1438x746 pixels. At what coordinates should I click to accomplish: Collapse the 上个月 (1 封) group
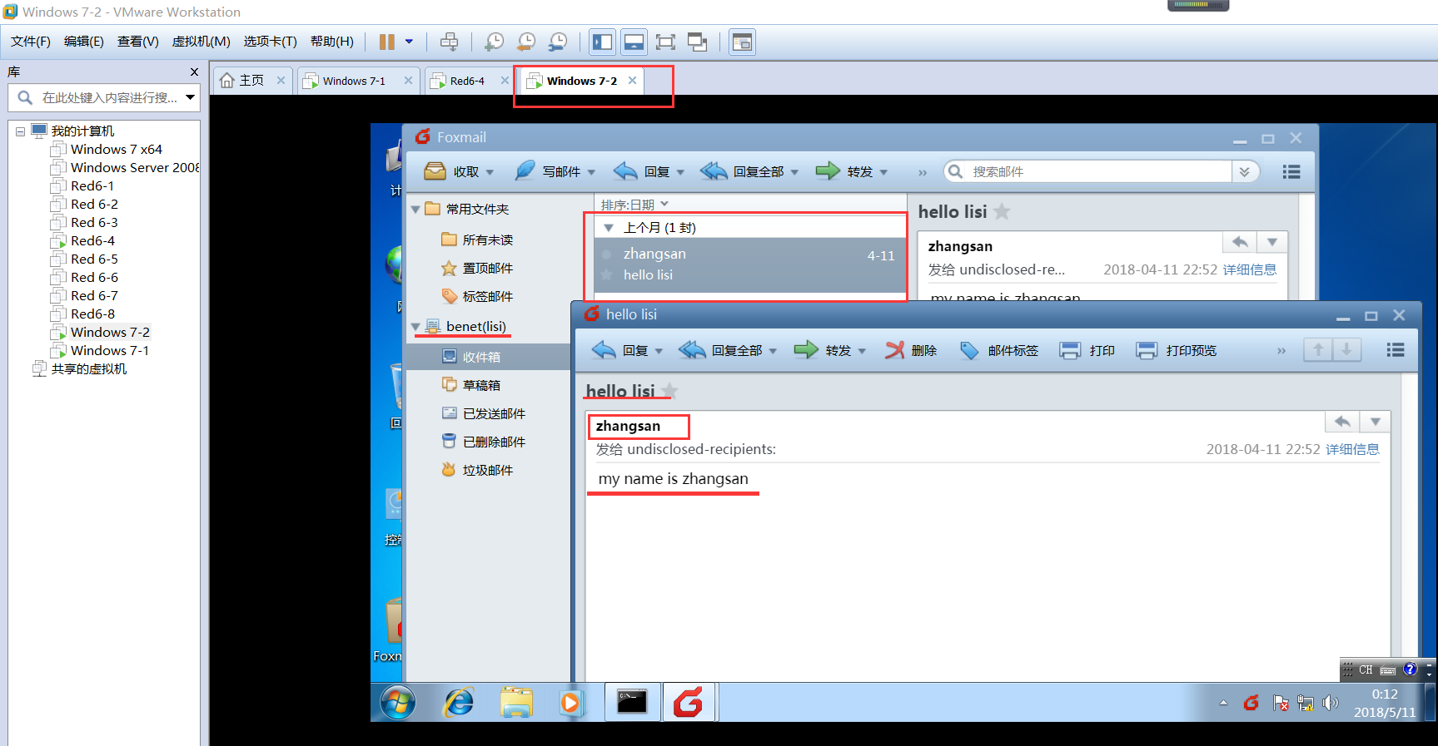point(609,228)
